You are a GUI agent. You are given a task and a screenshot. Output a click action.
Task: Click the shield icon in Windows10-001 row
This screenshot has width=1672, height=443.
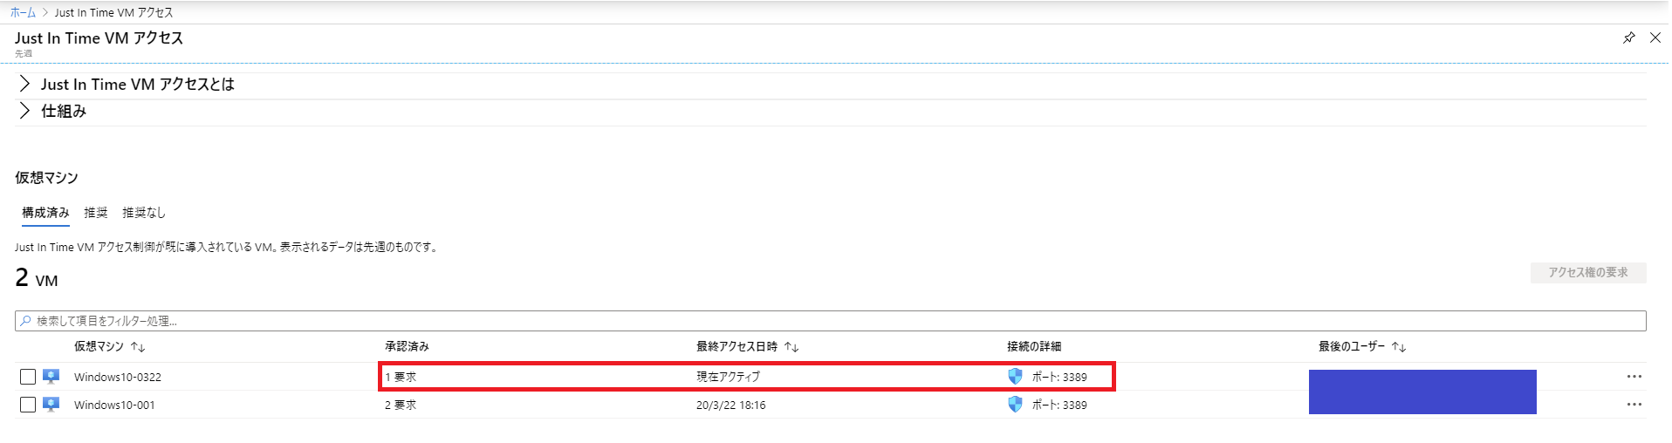click(1015, 405)
